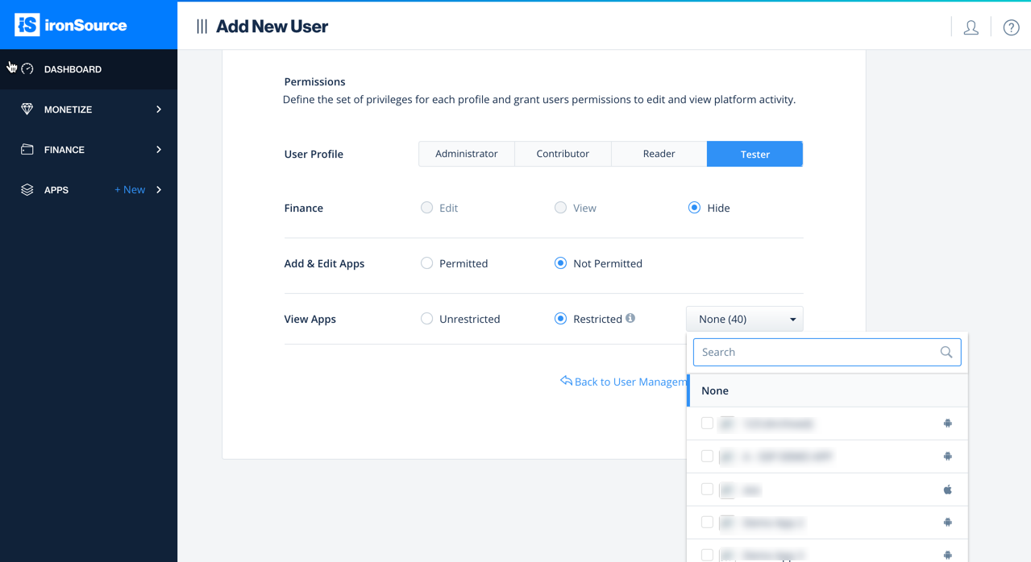Open the Apps section icon in sidebar
The height and width of the screenshot is (562, 1031).
pyautogui.click(x=27, y=189)
